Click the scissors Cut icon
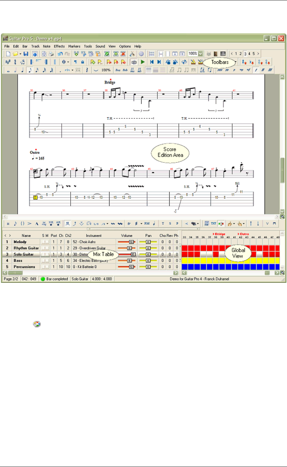Image resolution: width=287 pixels, height=467 pixels. (x=132, y=54)
